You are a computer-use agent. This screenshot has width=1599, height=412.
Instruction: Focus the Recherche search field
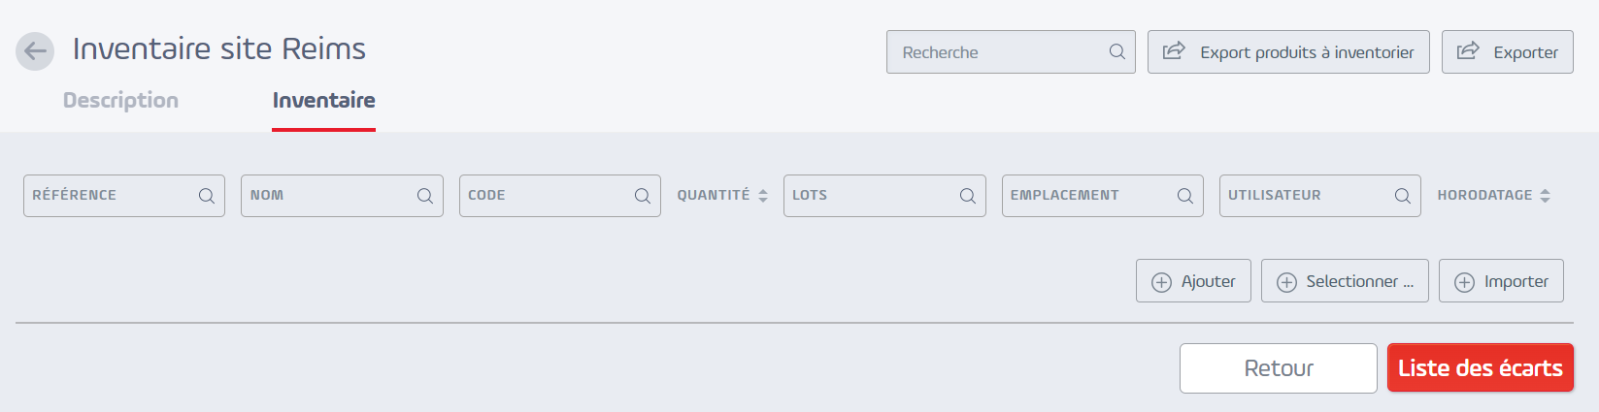click(1011, 52)
